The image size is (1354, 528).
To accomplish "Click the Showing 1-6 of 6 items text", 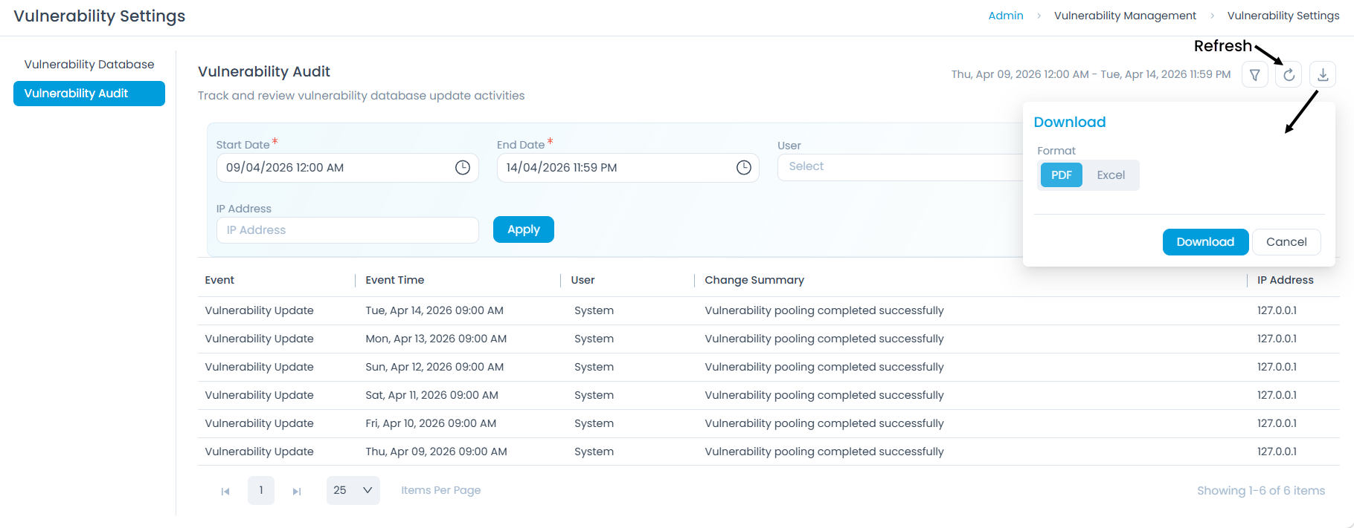I will 1261,491.
